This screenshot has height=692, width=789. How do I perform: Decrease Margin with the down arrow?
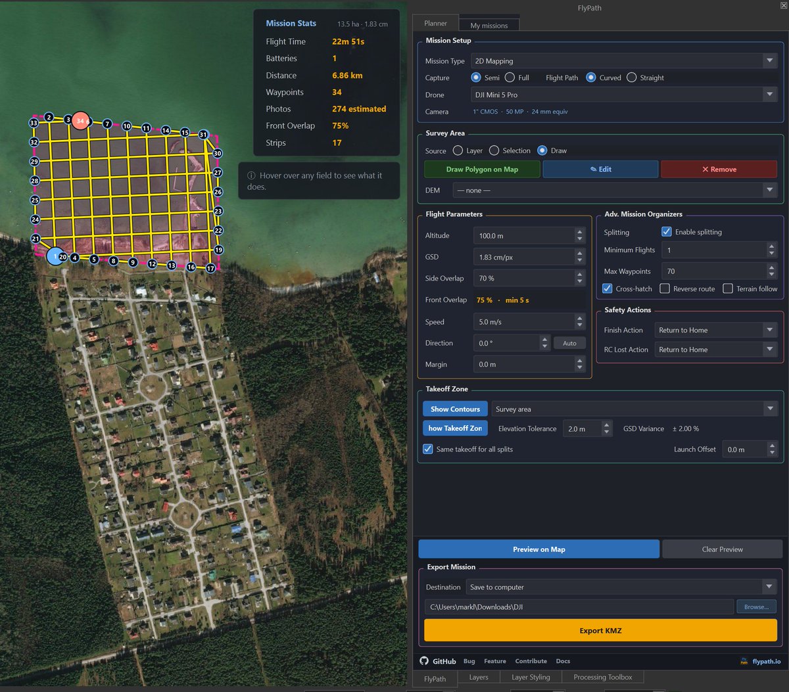[x=579, y=367]
